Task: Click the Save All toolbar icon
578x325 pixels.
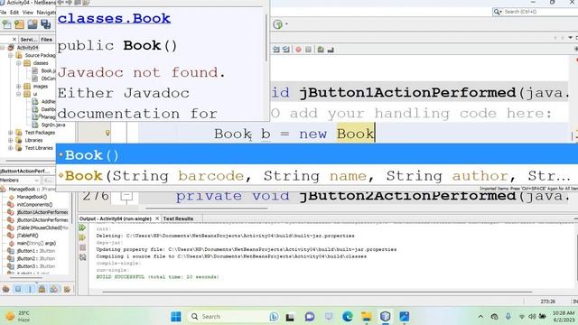Action: (46, 24)
